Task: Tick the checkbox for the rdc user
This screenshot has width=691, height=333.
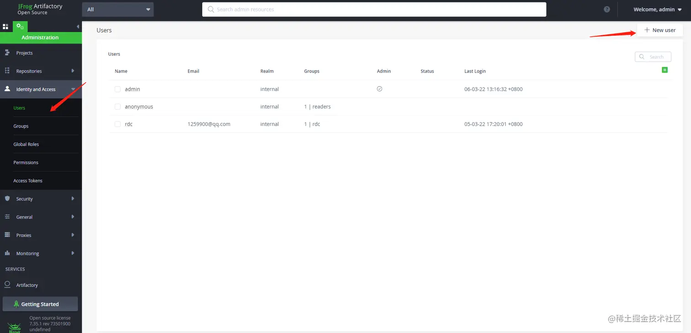Action: click(x=117, y=124)
